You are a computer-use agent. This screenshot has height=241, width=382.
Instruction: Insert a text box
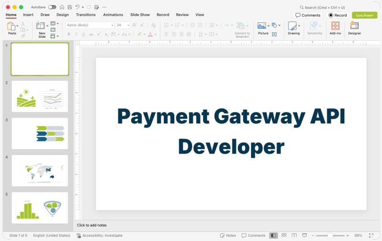pyautogui.click(x=274, y=34)
